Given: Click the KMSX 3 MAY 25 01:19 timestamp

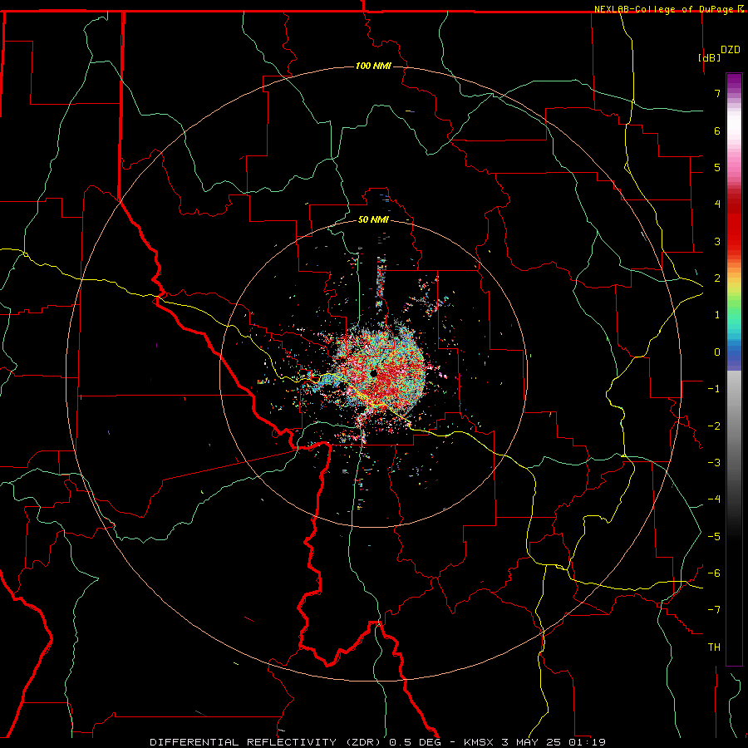Looking at the screenshot, I should click(x=534, y=742).
